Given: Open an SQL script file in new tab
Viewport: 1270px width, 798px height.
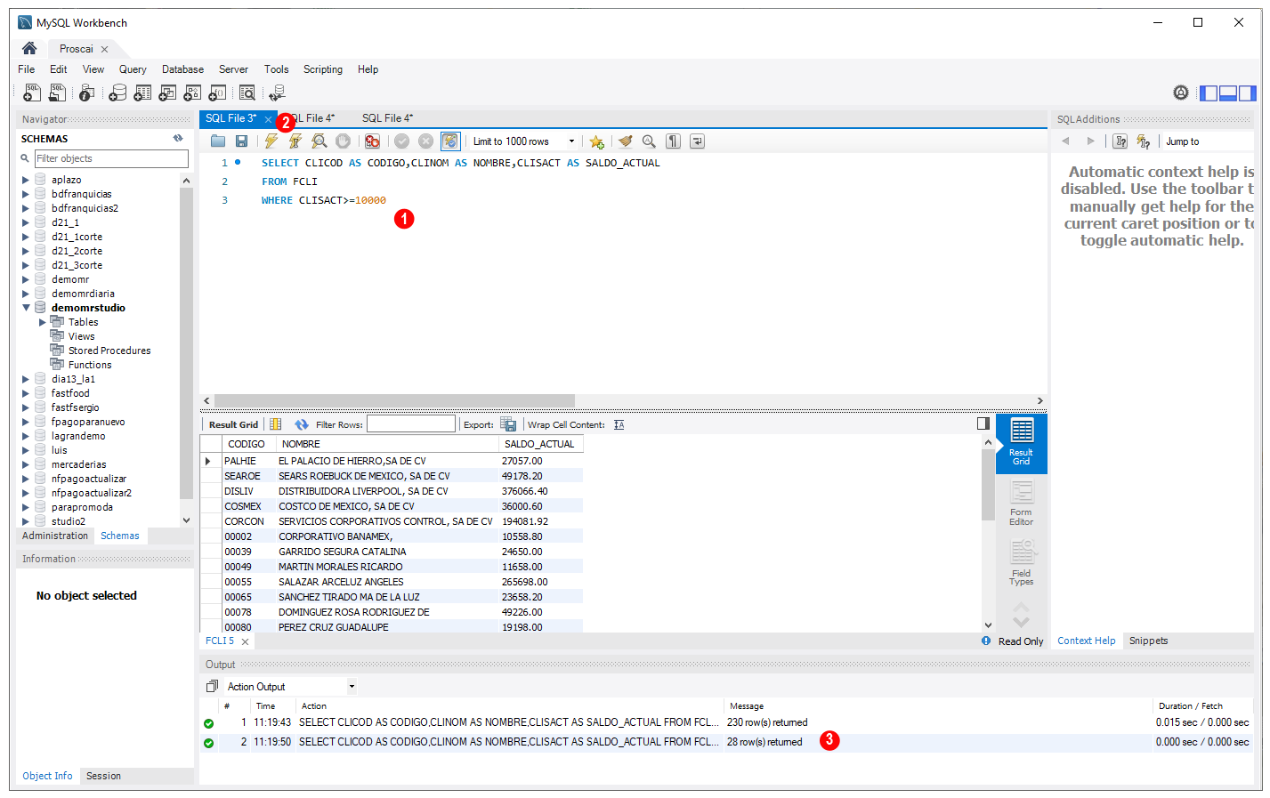Looking at the screenshot, I should point(57,93).
